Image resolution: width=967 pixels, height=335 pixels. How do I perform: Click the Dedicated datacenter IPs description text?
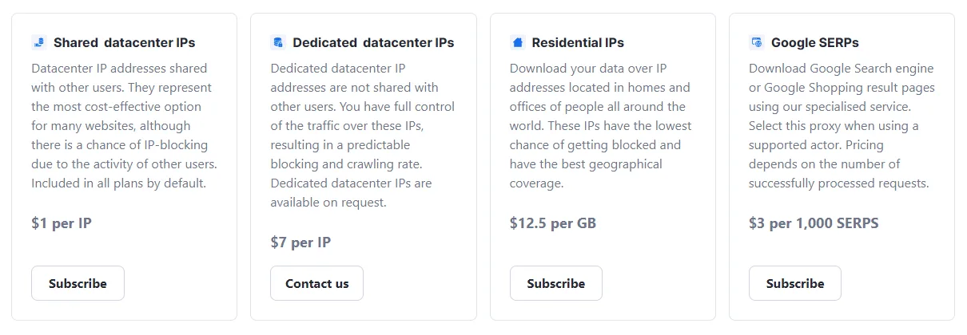362,135
